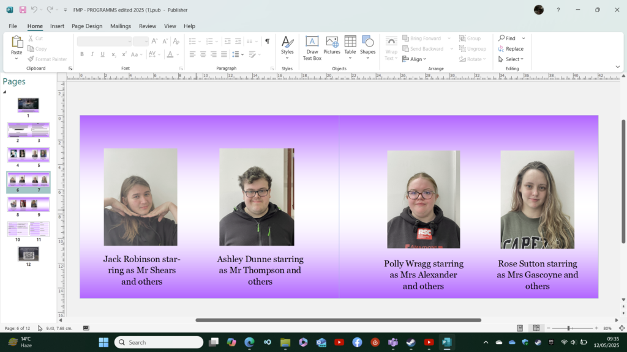Screen dimensions: 627x352
Task: Switch to single page view icon
Action: point(520,328)
